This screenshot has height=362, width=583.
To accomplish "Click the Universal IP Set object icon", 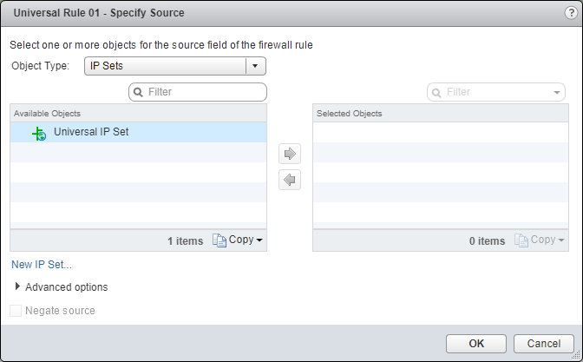I will [x=38, y=133].
